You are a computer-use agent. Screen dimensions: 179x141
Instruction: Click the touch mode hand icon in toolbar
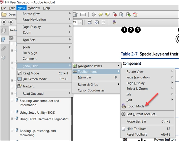(114, 22)
